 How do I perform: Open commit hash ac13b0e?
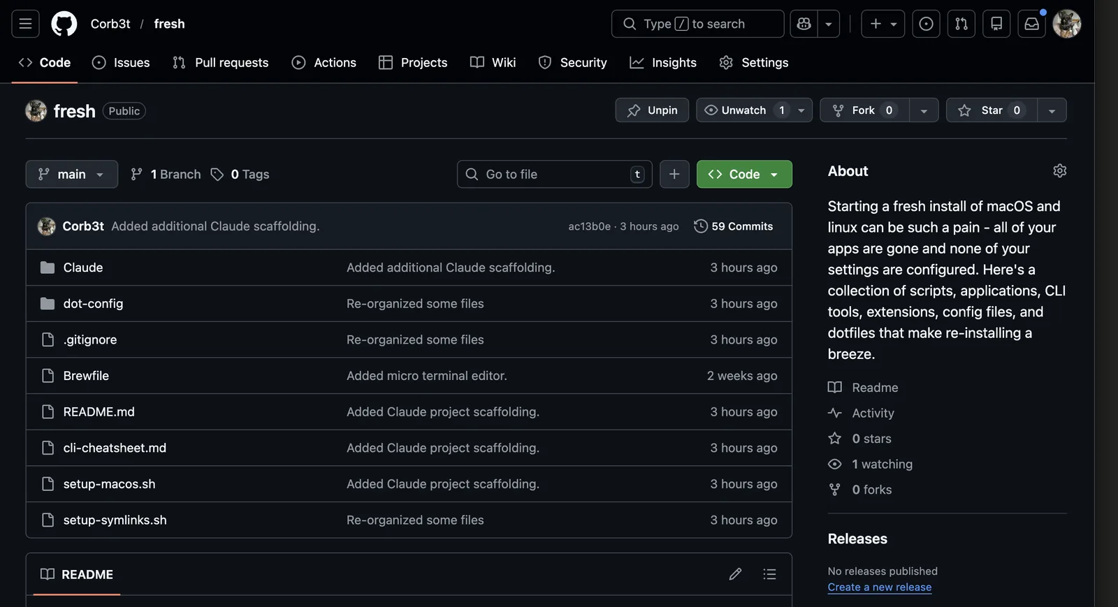click(x=589, y=226)
